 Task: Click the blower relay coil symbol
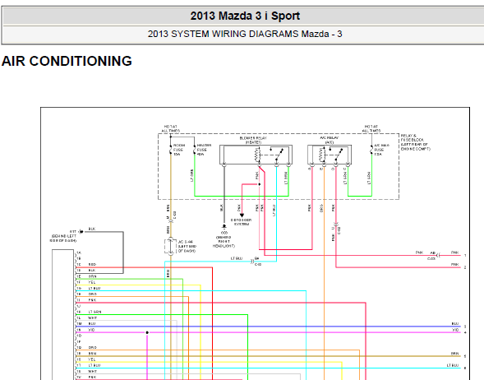[x=257, y=155]
